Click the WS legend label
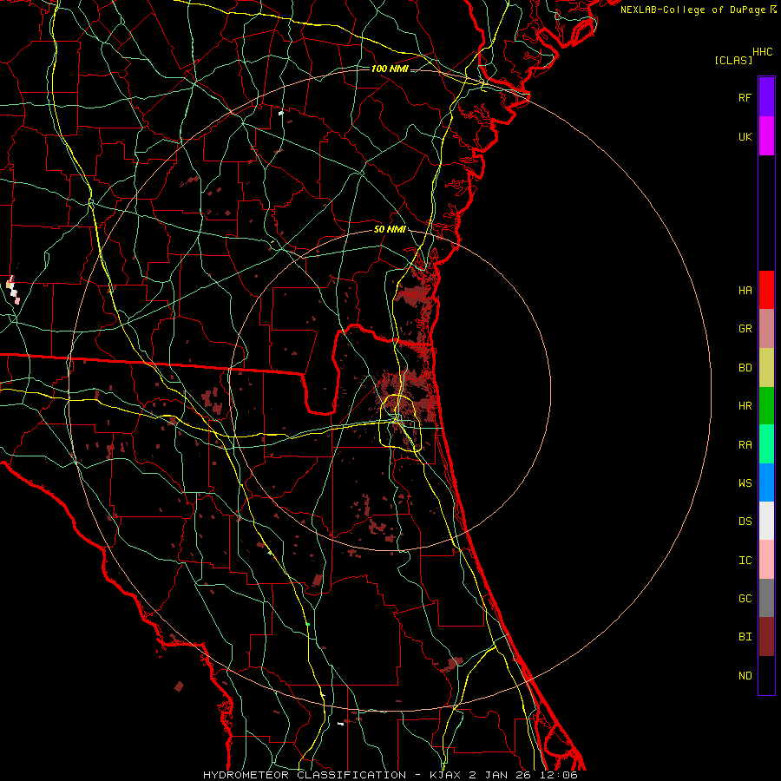781x781 pixels. [x=745, y=482]
